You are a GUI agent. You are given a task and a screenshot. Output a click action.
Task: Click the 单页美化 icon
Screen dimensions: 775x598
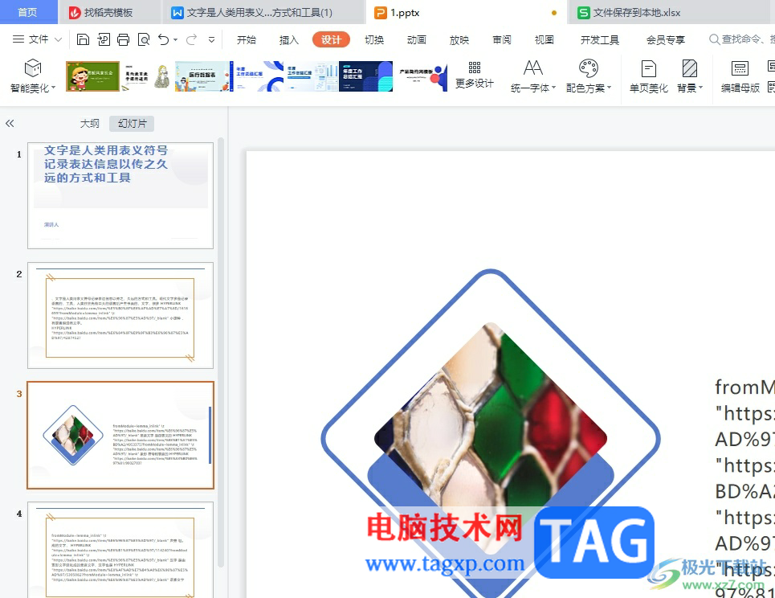648,68
